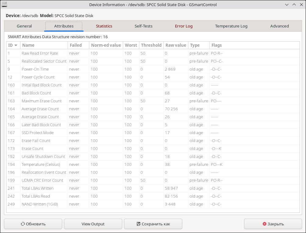The width and height of the screenshot is (306, 233).
Task: Go to the Self-Tests tab
Action: pos(144,26)
